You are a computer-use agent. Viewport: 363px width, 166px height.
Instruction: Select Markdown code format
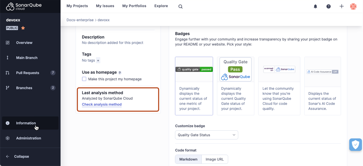tap(189, 159)
